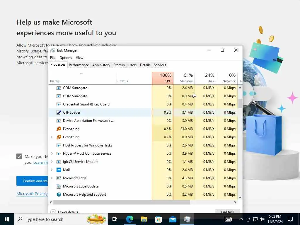Click the Mail process envelope icon
Viewport: 300px width, 225px height.
click(59, 170)
